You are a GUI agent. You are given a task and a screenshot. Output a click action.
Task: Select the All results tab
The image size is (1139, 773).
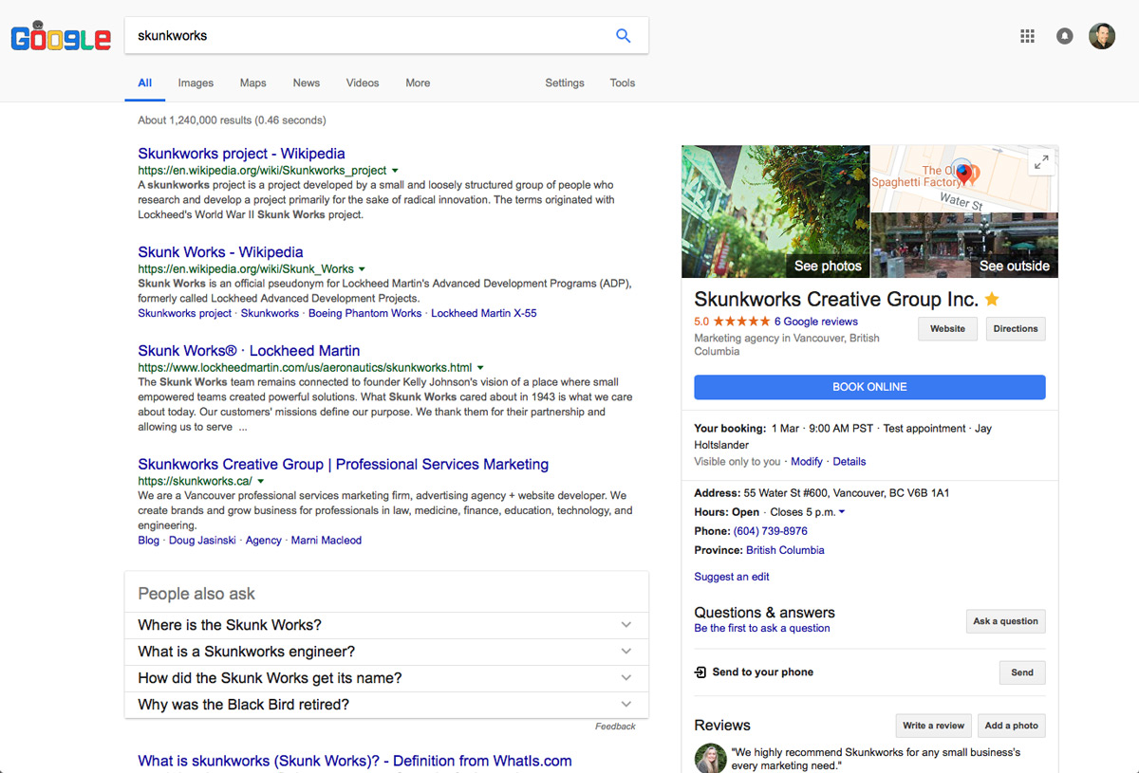point(144,83)
